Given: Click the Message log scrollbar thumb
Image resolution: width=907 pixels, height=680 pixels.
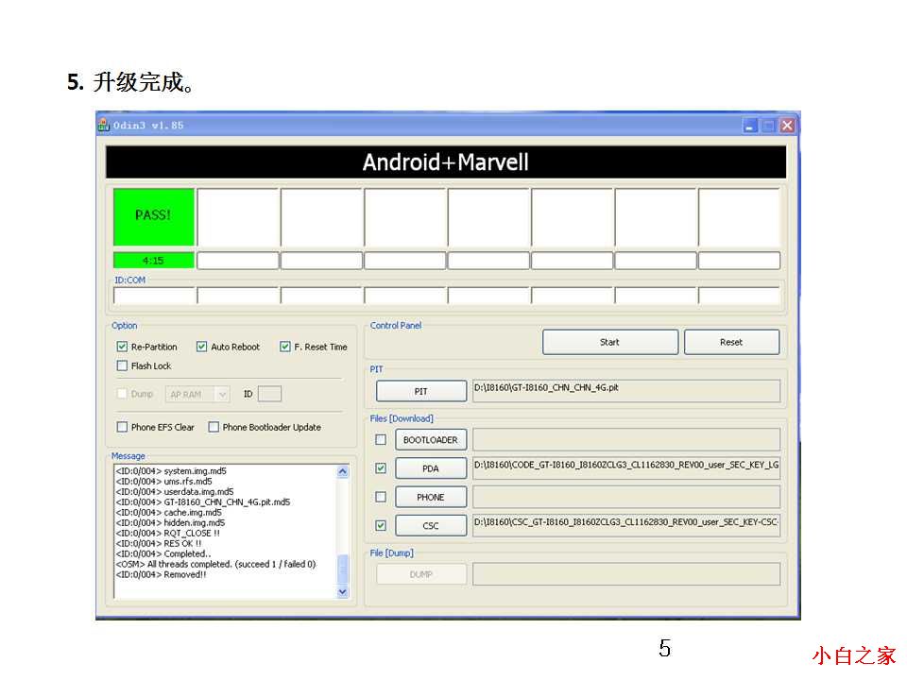Looking at the screenshot, I should click(342, 569).
